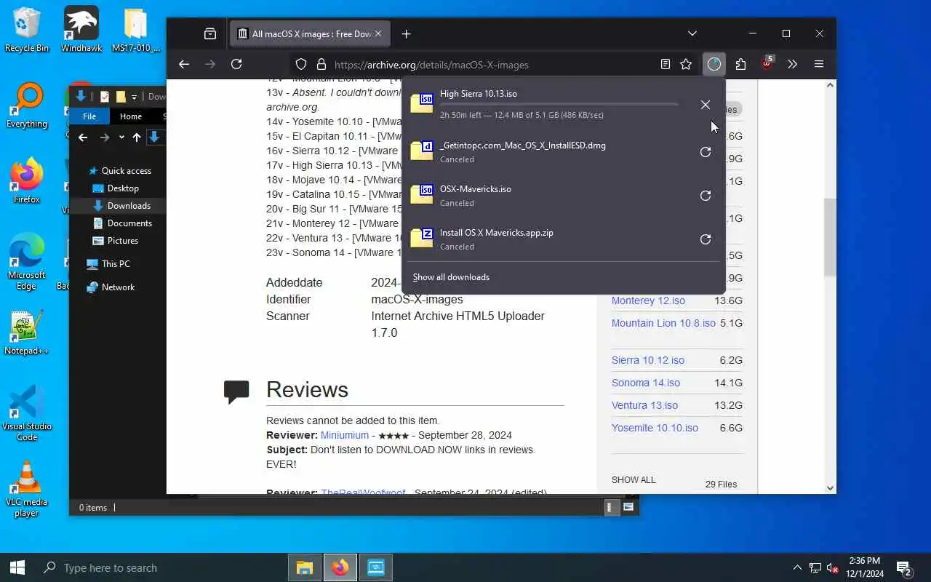This screenshot has width=931, height=582.
Task: Click the tracking protection shield icon
Action: 301,64
